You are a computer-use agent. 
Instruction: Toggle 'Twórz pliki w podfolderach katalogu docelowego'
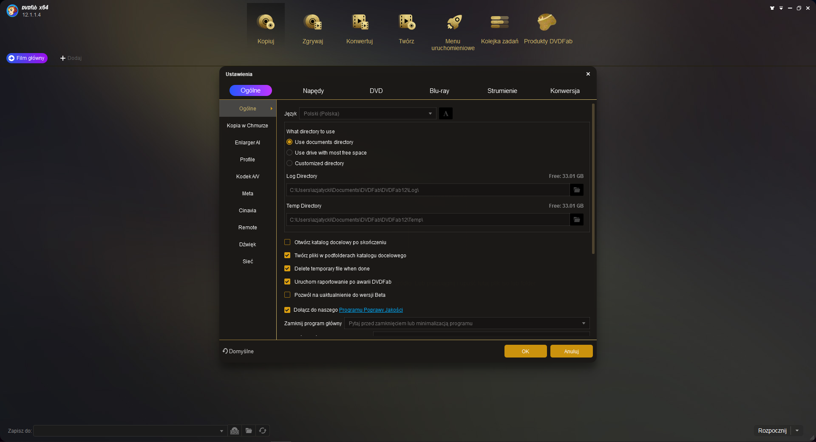click(287, 255)
